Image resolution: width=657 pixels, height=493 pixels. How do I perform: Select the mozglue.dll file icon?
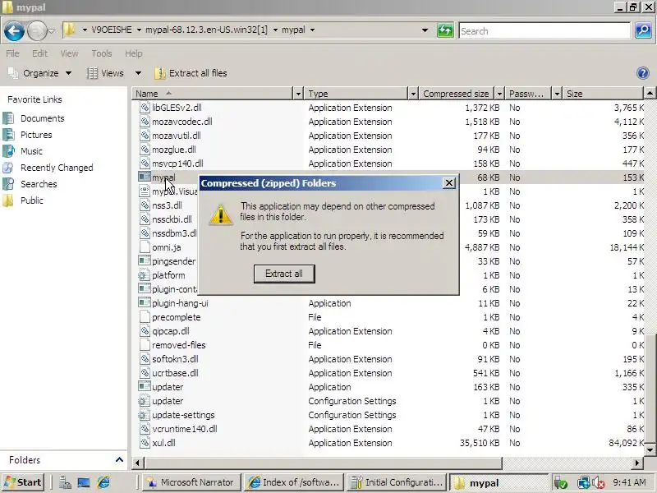tap(145, 150)
